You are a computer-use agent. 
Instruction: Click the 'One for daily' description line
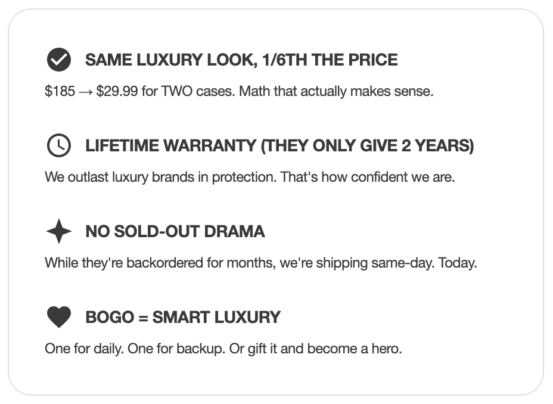[223, 349]
